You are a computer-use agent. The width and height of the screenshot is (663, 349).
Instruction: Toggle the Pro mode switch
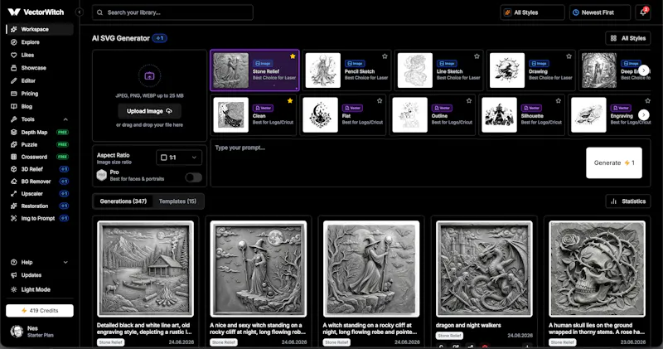[194, 177]
